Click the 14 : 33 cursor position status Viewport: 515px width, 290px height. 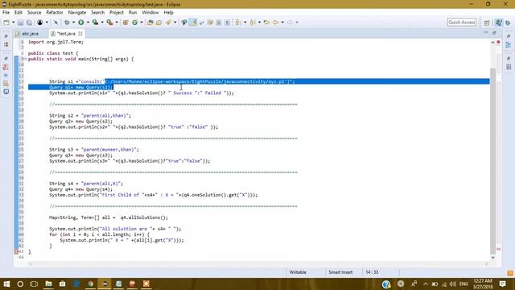[372, 272]
